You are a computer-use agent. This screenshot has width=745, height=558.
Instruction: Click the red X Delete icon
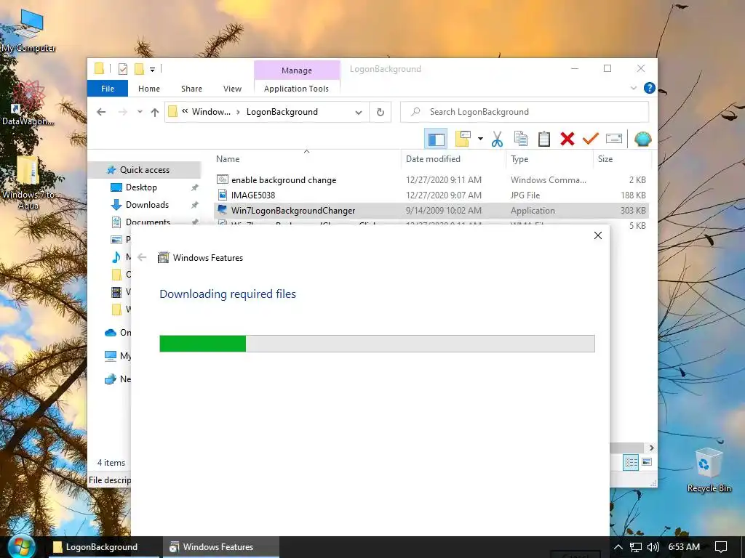coord(567,139)
